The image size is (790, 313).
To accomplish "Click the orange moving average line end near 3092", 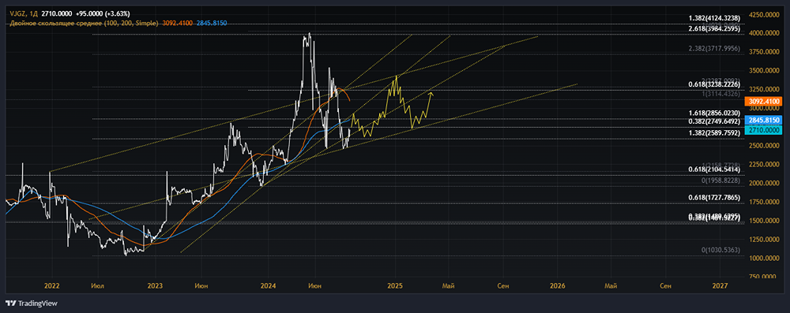I will point(350,101).
